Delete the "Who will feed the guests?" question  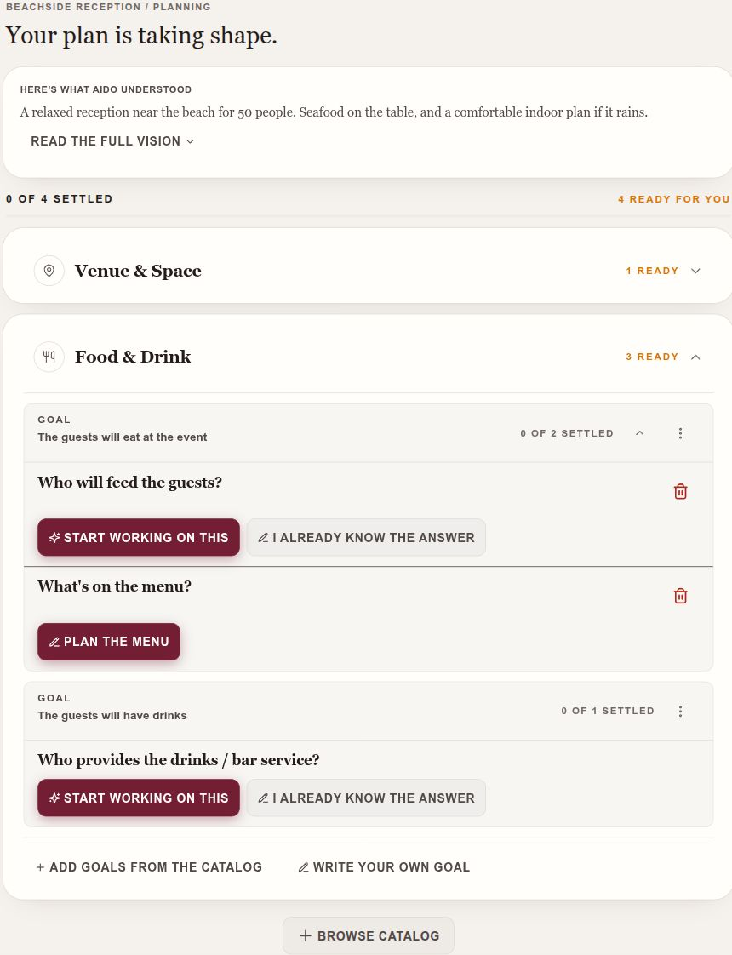pos(680,491)
